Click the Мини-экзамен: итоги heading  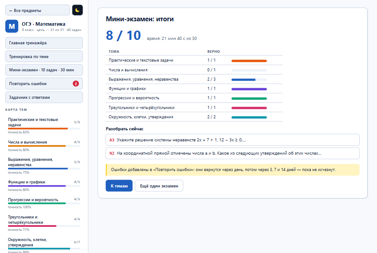[x=140, y=19]
